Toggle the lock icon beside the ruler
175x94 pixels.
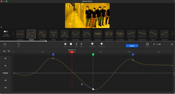(x=4, y=51)
